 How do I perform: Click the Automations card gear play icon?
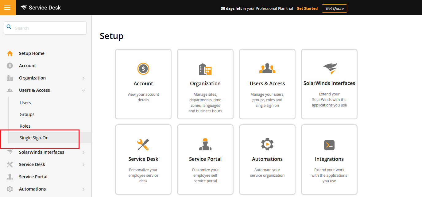pyautogui.click(x=267, y=144)
